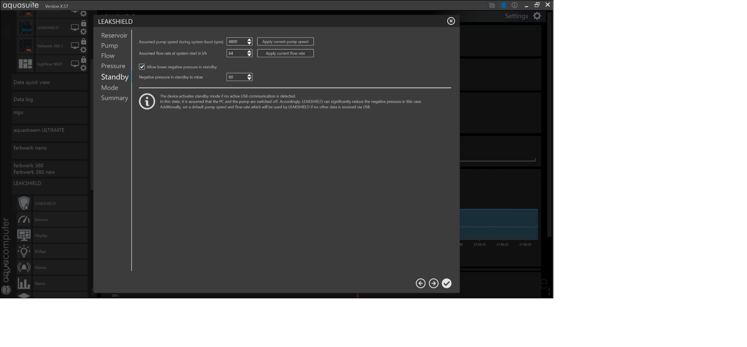This screenshot has width=747, height=347.
Task: Open the Status bar chart icon
Action: click(24, 283)
